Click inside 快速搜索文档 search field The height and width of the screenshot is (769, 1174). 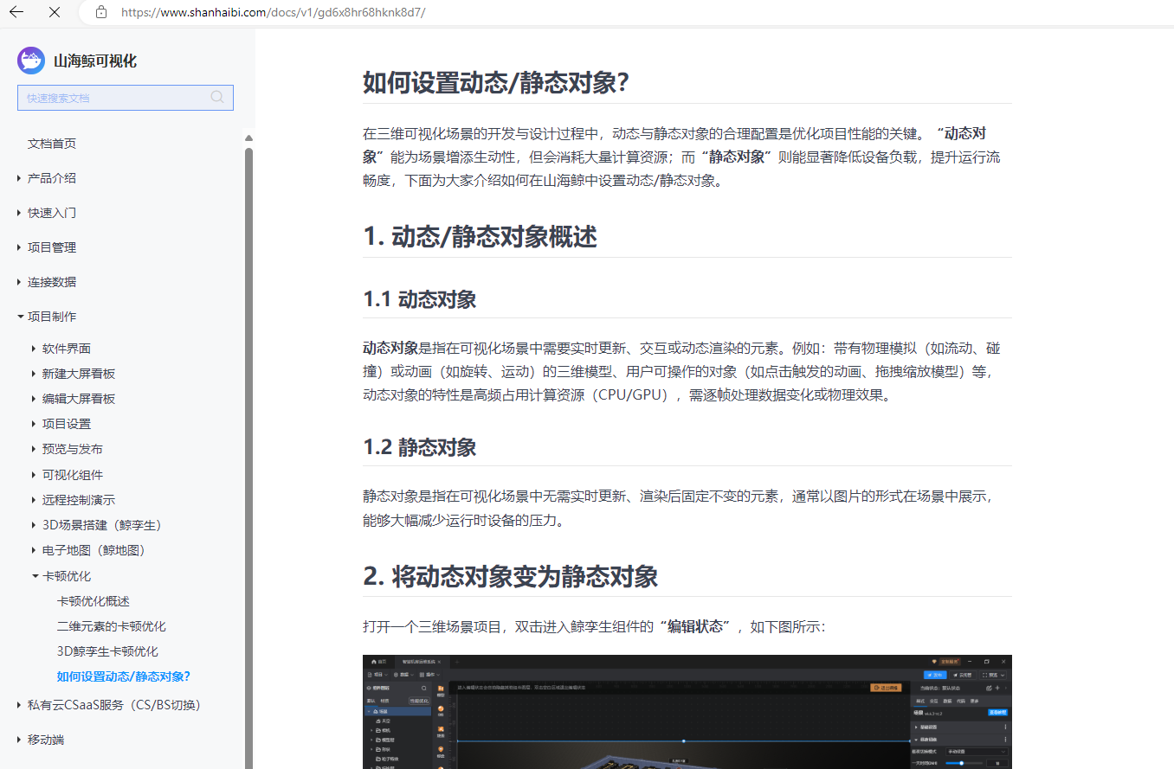[x=113, y=98]
